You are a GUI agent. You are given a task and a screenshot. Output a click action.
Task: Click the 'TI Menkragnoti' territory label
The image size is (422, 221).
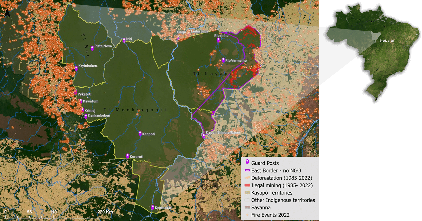(x=135, y=110)
